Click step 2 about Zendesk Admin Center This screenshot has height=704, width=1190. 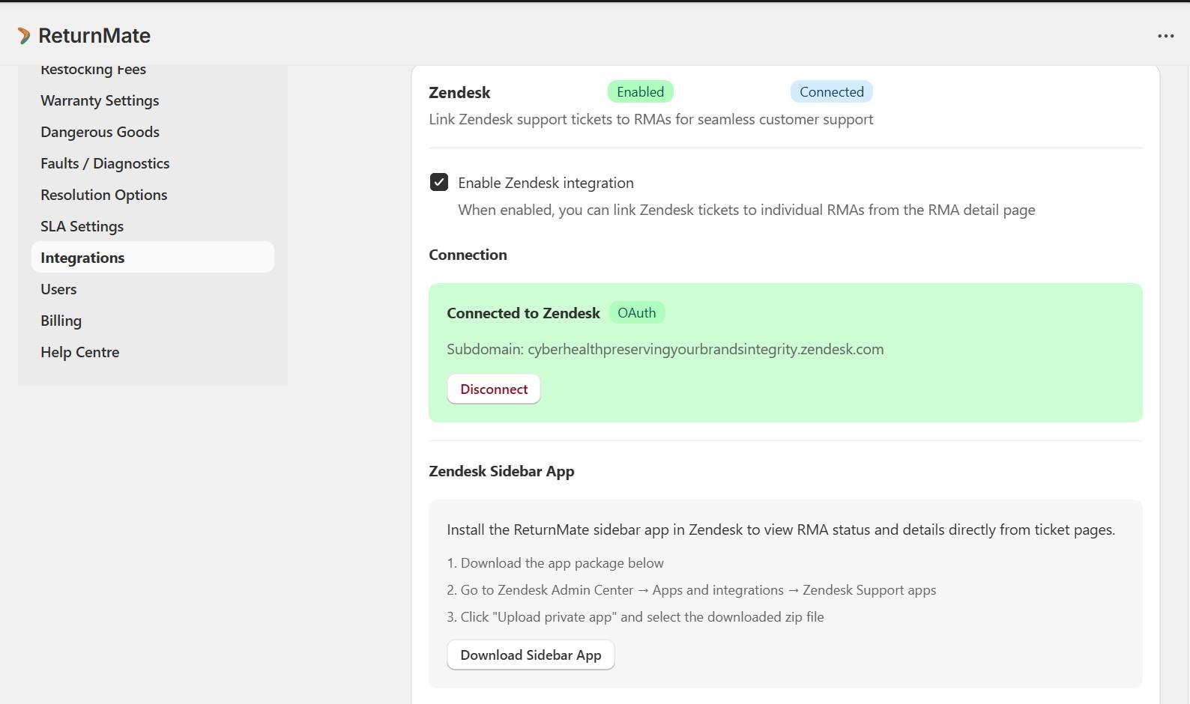pos(692,590)
